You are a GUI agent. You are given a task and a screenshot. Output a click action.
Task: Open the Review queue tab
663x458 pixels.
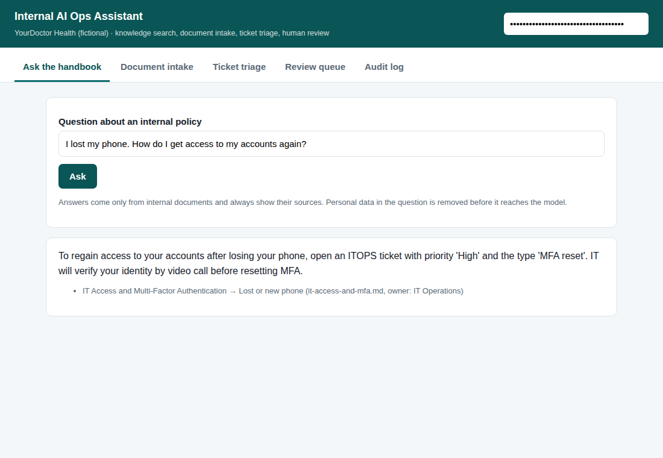coord(315,67)
